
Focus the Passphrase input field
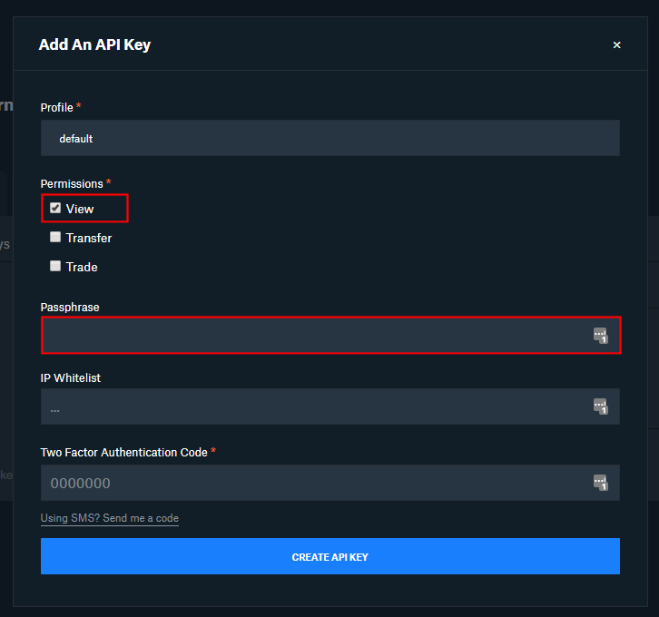[313, 336]
